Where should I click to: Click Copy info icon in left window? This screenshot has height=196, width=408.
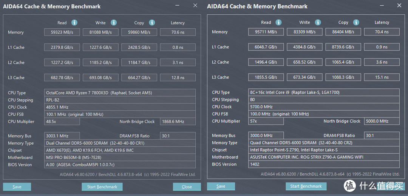pyautogui.click(x=152, y=23)
